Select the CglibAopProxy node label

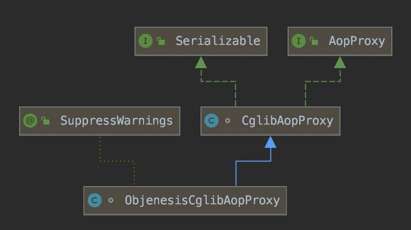pos(287,121)
